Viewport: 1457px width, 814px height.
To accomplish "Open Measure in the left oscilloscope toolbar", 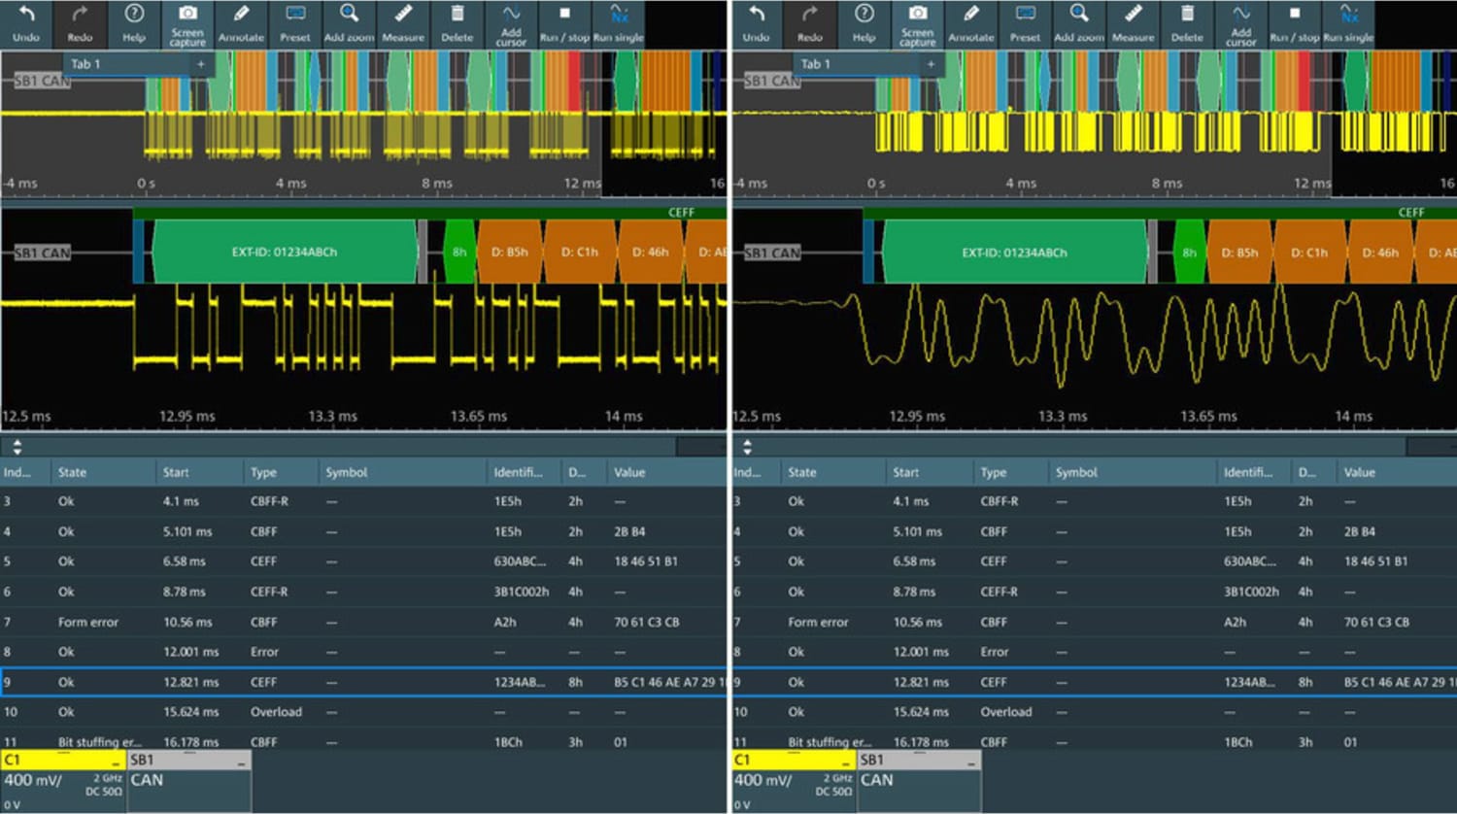I will click(x=403, y=24).
